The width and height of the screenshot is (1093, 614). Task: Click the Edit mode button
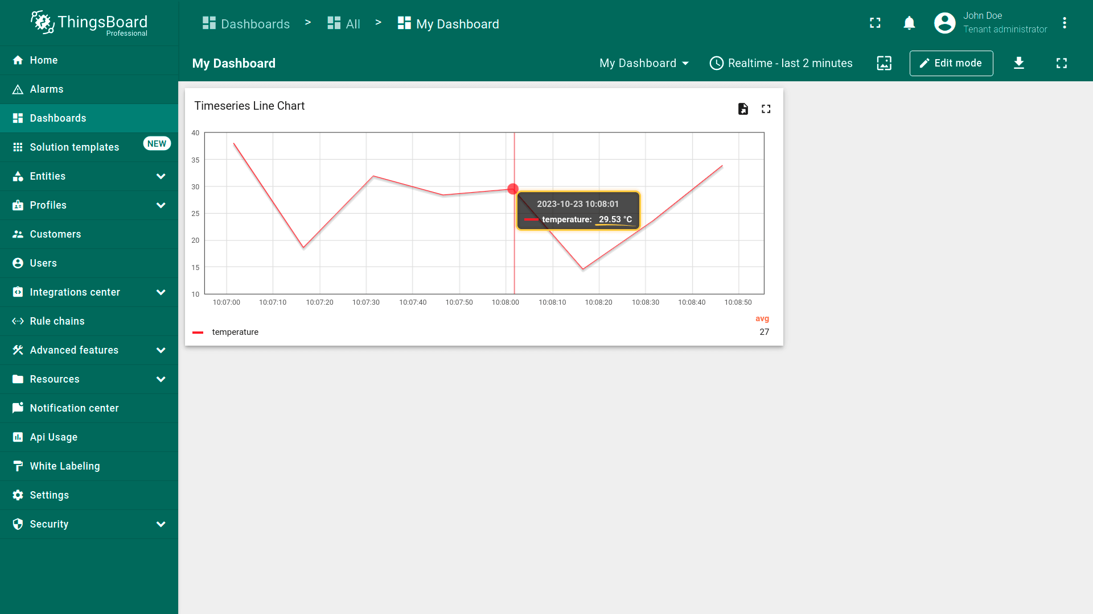coord(951,63)
